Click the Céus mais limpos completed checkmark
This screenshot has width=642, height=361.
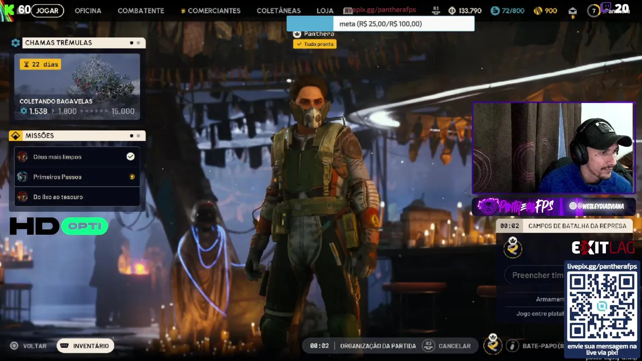coord(130,156)
